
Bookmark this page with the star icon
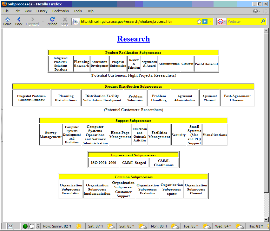[199, 22]
